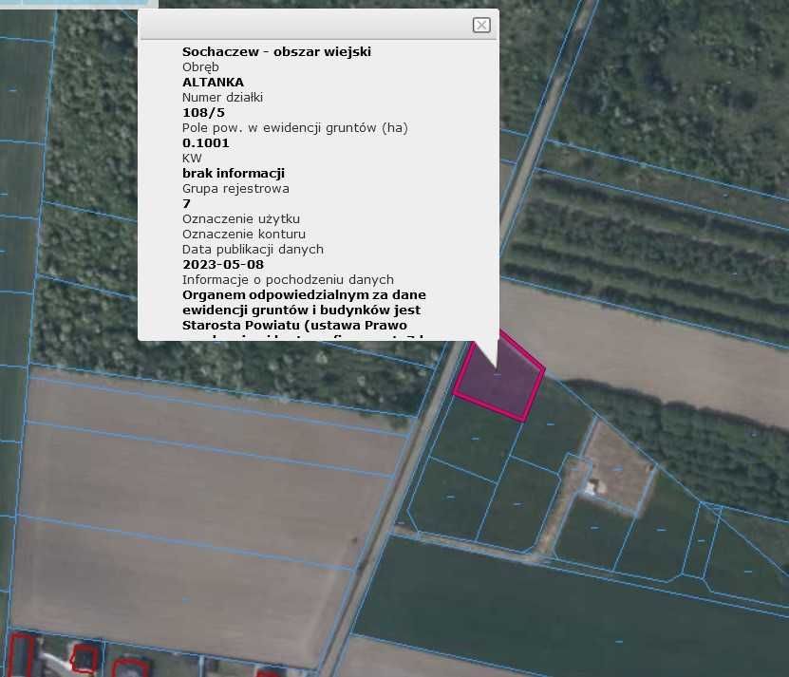Click the 'Oznaczenie użytku' label
This screenshot has width=789, height=677.
point(241,219)
